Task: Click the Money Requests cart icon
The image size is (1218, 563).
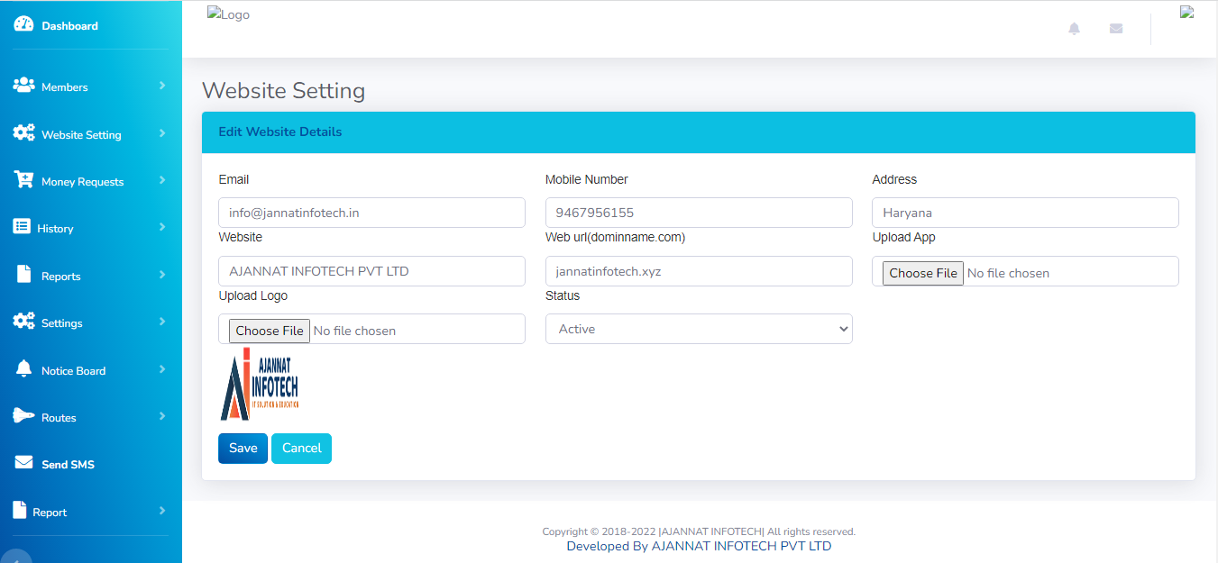Action: [x=23, y=180]
